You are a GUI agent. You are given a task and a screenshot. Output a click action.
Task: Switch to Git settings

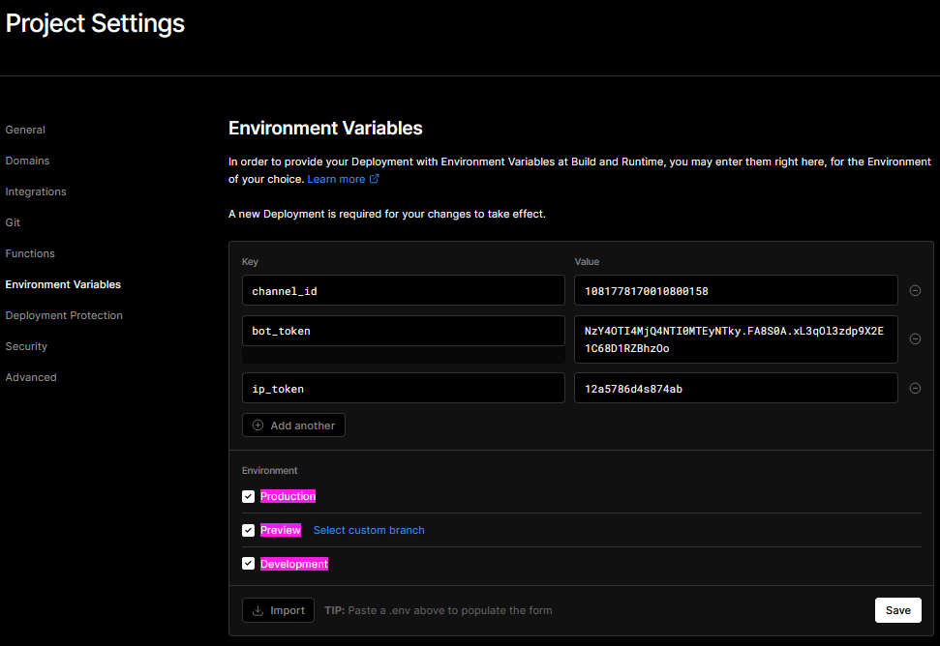click(13, 222)
